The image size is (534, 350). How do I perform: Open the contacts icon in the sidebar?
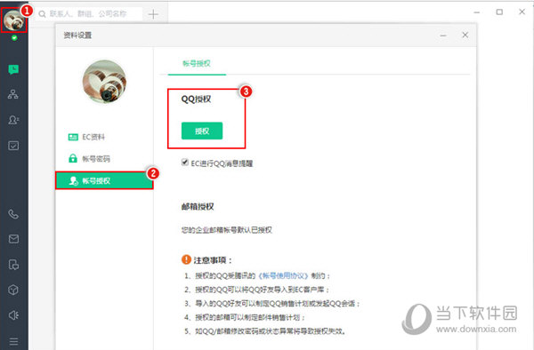point(13,120)
